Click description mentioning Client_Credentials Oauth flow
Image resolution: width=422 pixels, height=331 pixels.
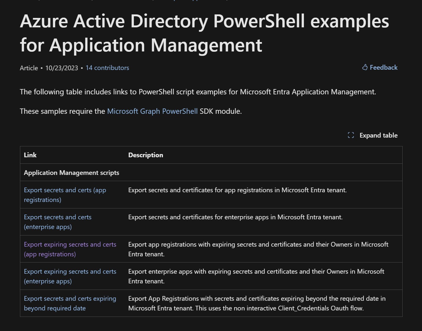[257, 303]
